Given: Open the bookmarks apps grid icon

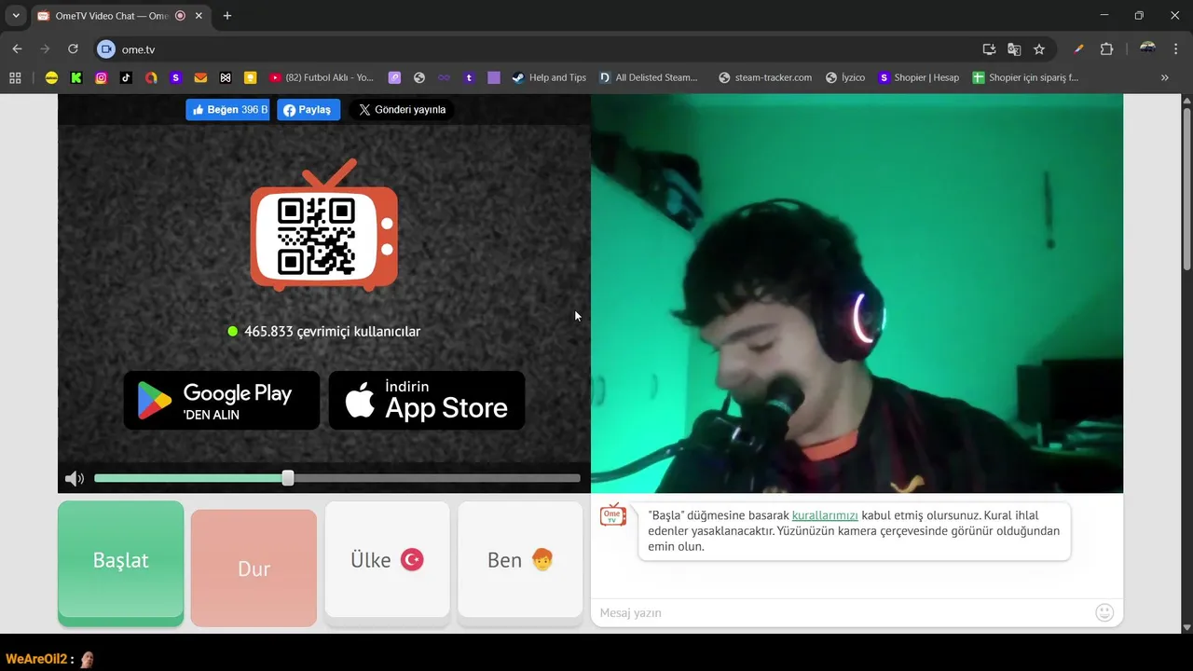Looking at the screenshot, I should (15, 77).
